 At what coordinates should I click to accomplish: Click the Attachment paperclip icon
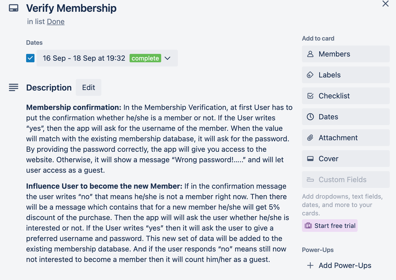310,138
